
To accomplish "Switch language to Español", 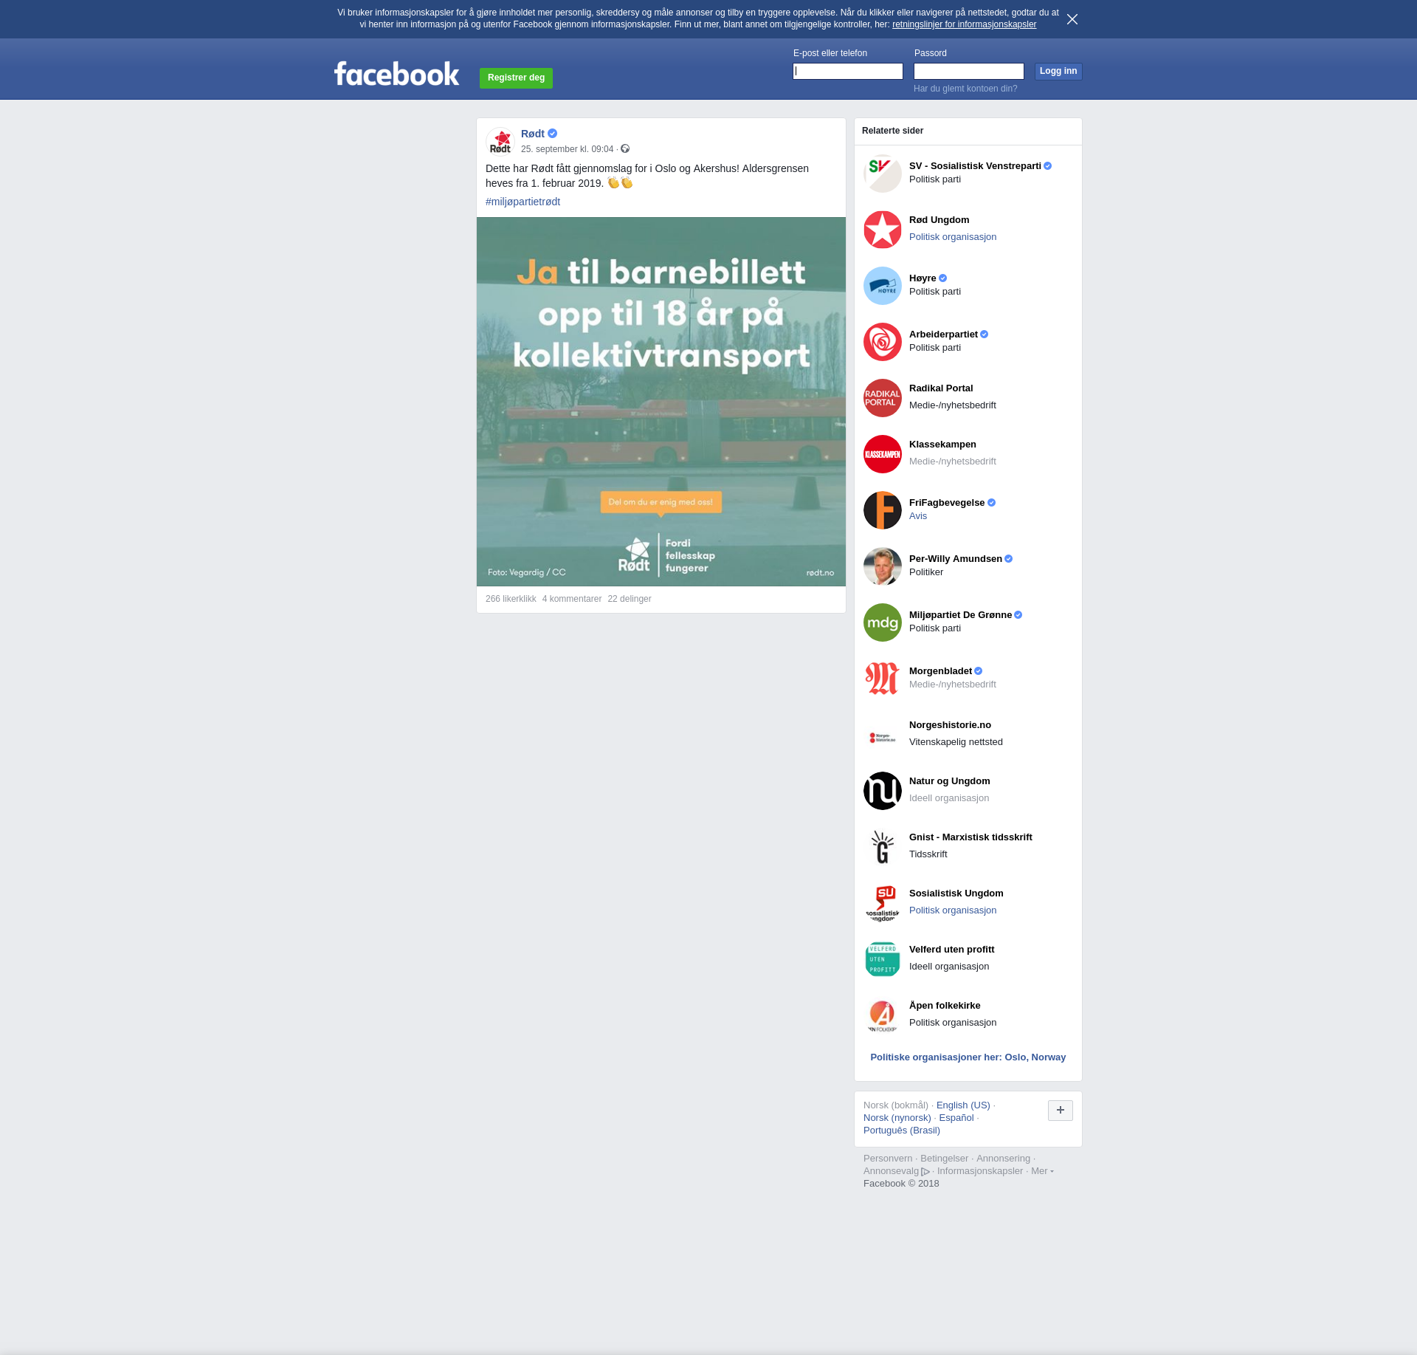I will (956, 1118).
